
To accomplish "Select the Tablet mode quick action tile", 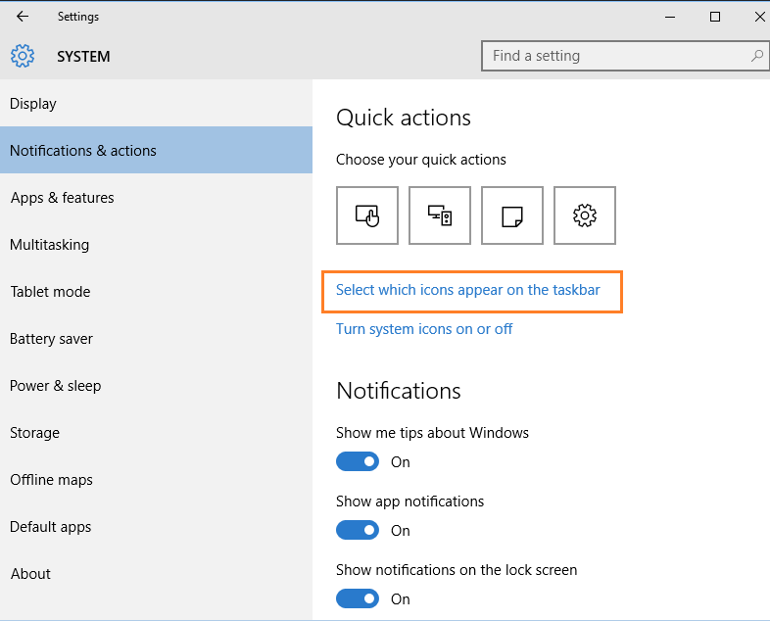I will click(x=366, y=215).
